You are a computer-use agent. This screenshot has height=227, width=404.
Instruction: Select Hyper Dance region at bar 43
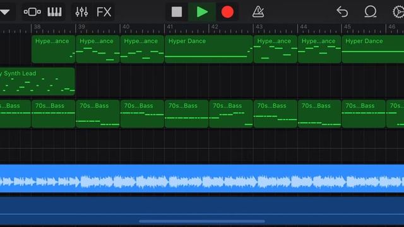[x=275, y=49]
